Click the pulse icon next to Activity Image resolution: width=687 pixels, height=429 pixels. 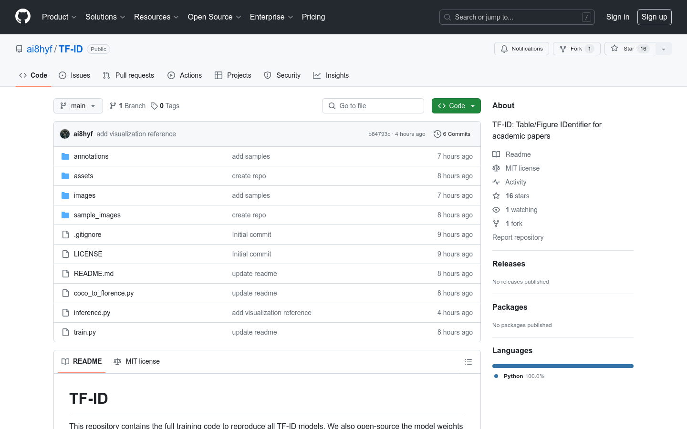[x=496, y=182]
